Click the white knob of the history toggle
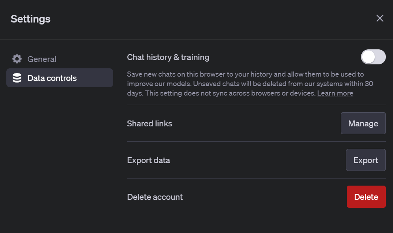This screenshot has height=233, width=393. click(368, 57)
